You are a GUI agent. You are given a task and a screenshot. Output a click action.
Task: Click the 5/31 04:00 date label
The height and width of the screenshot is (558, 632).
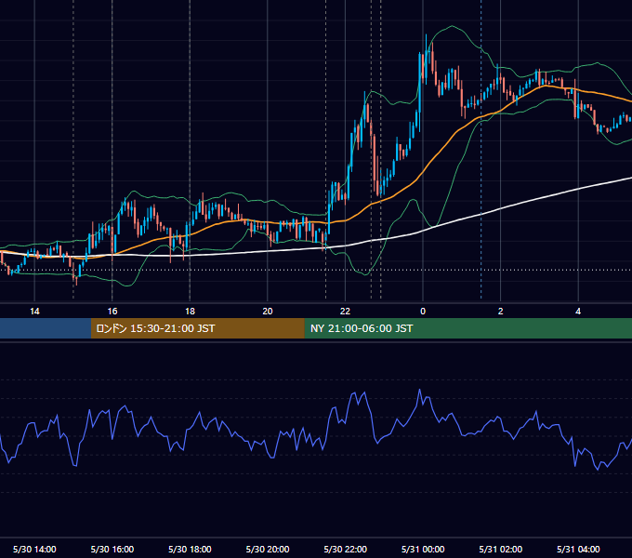tap(578, 549)
